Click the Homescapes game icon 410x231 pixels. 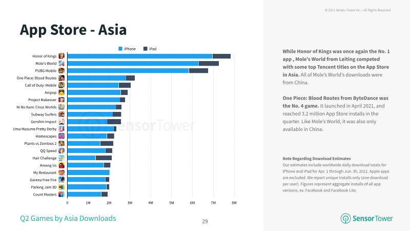(61, 136)
